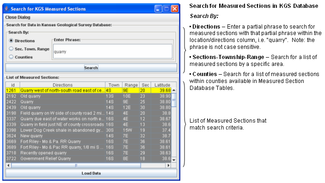Select 'Lower Dog Creek shale' row
The image size is (325, 183).
click(x=88, y=130)
